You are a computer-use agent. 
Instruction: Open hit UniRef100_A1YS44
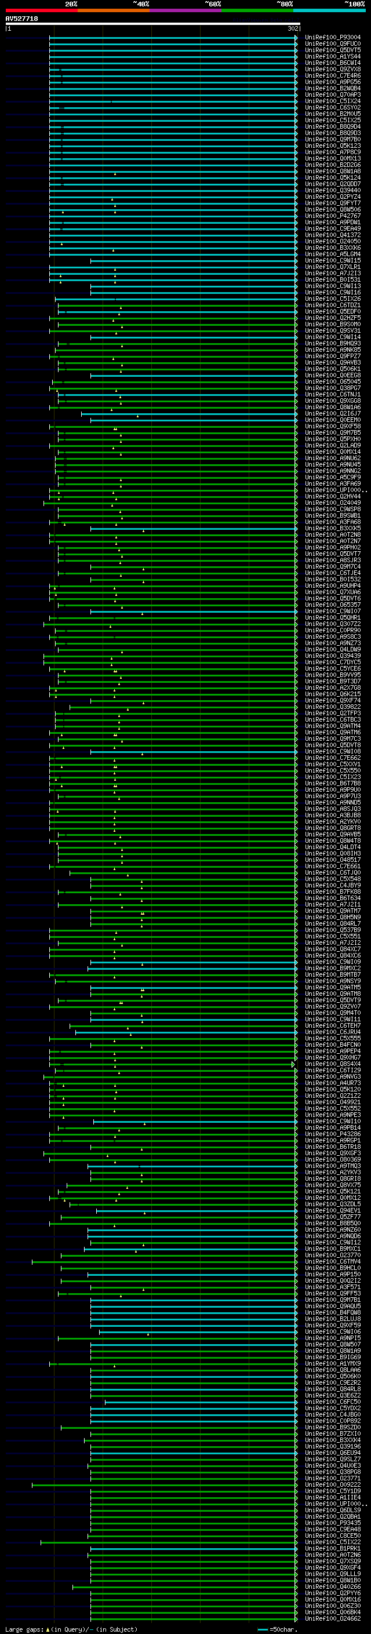(332, 56)
